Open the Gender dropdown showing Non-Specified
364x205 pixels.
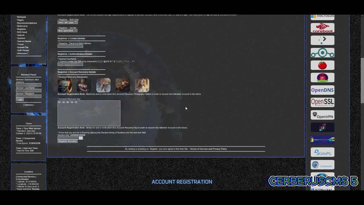click(x=67, y=30)
